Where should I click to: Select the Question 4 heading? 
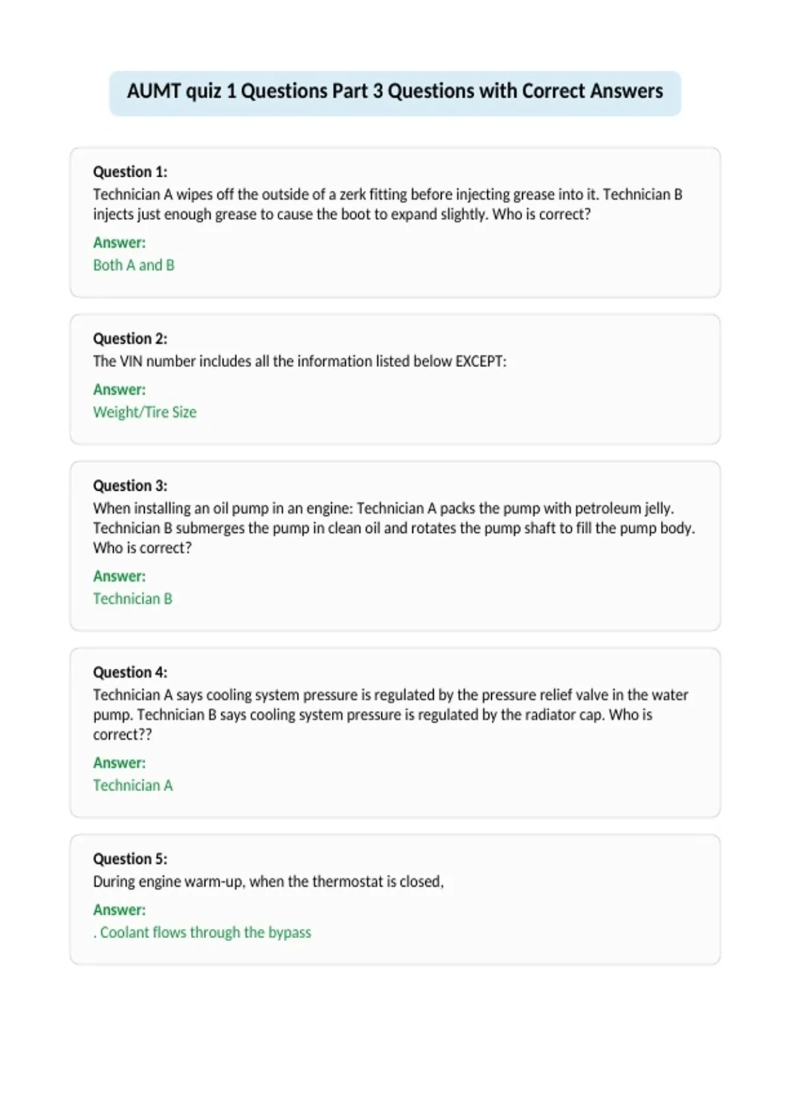click(x=130, y=672)
